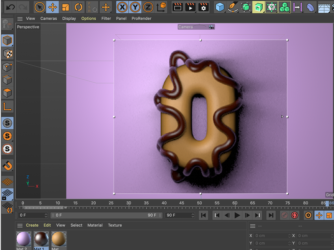Open viewport hamburger menu

point(20,19)
